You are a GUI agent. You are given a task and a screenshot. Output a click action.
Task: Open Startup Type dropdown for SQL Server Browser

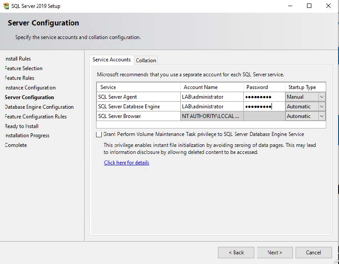pyautogui.click(x=321, y=116)
